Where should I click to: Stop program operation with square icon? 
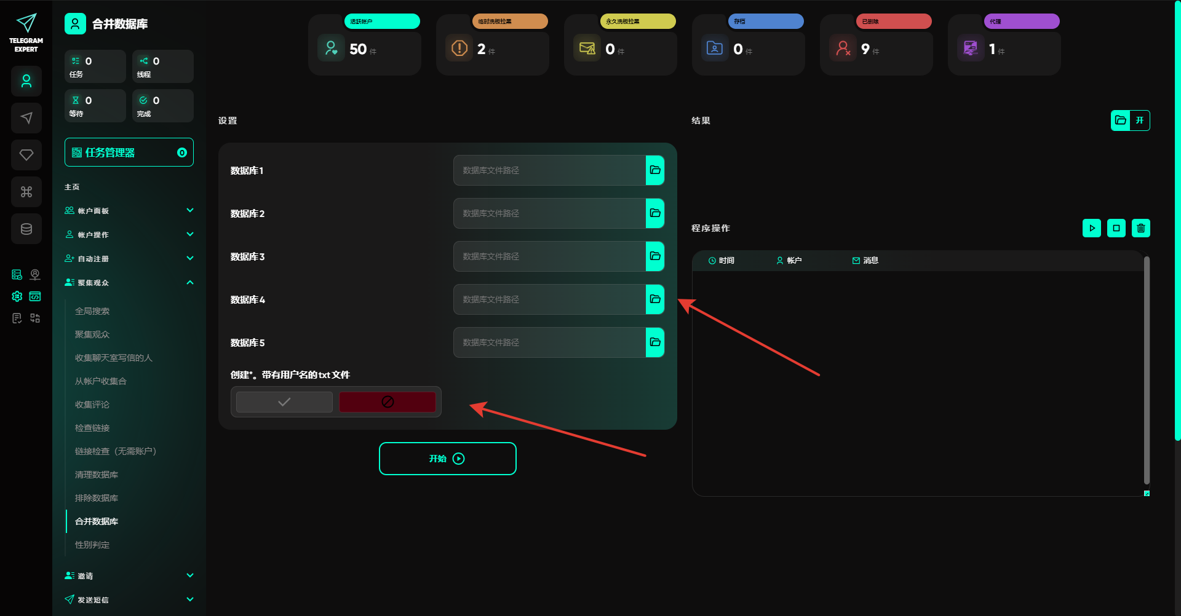(x=1116, y=228)
